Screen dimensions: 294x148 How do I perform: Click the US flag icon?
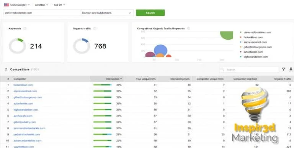(x=7, y=5)
